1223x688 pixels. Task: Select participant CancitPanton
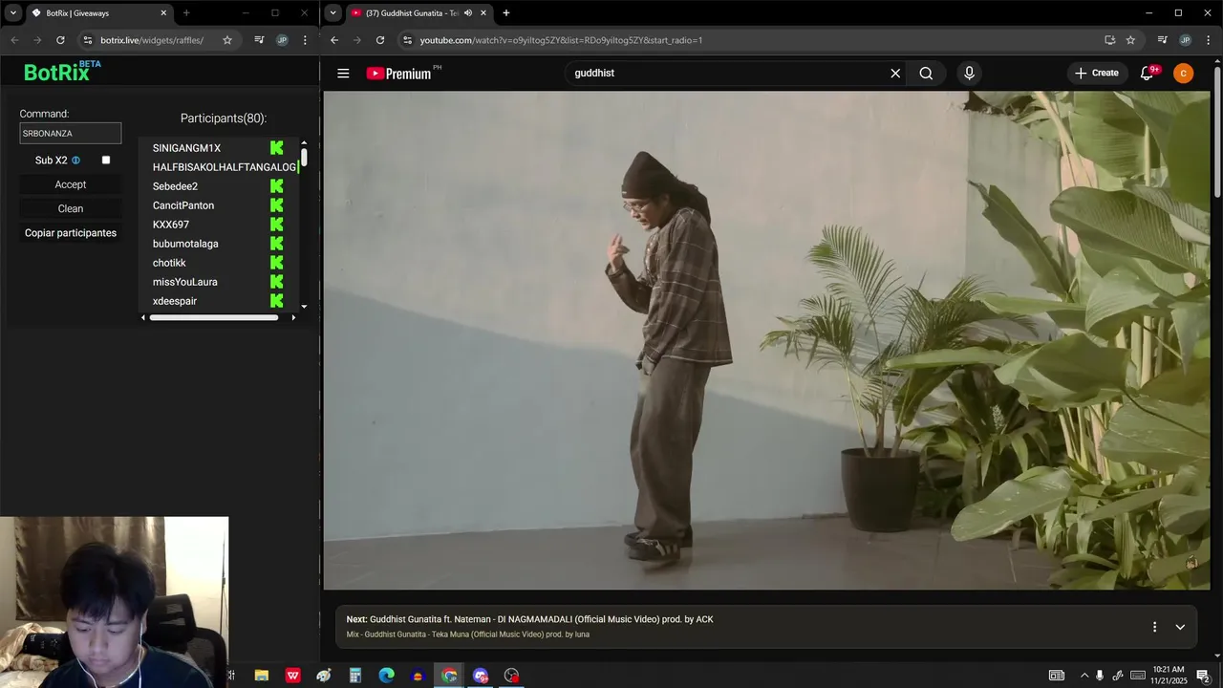[x=183, y=205]
